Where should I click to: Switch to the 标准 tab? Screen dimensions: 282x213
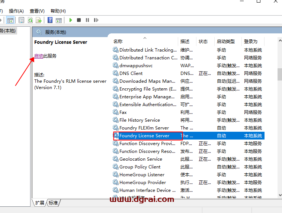click(53, 203)
